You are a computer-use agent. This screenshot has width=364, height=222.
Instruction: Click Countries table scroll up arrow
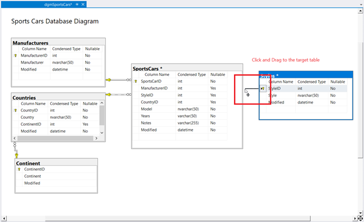pyautogui.click(x=102, y=103)
